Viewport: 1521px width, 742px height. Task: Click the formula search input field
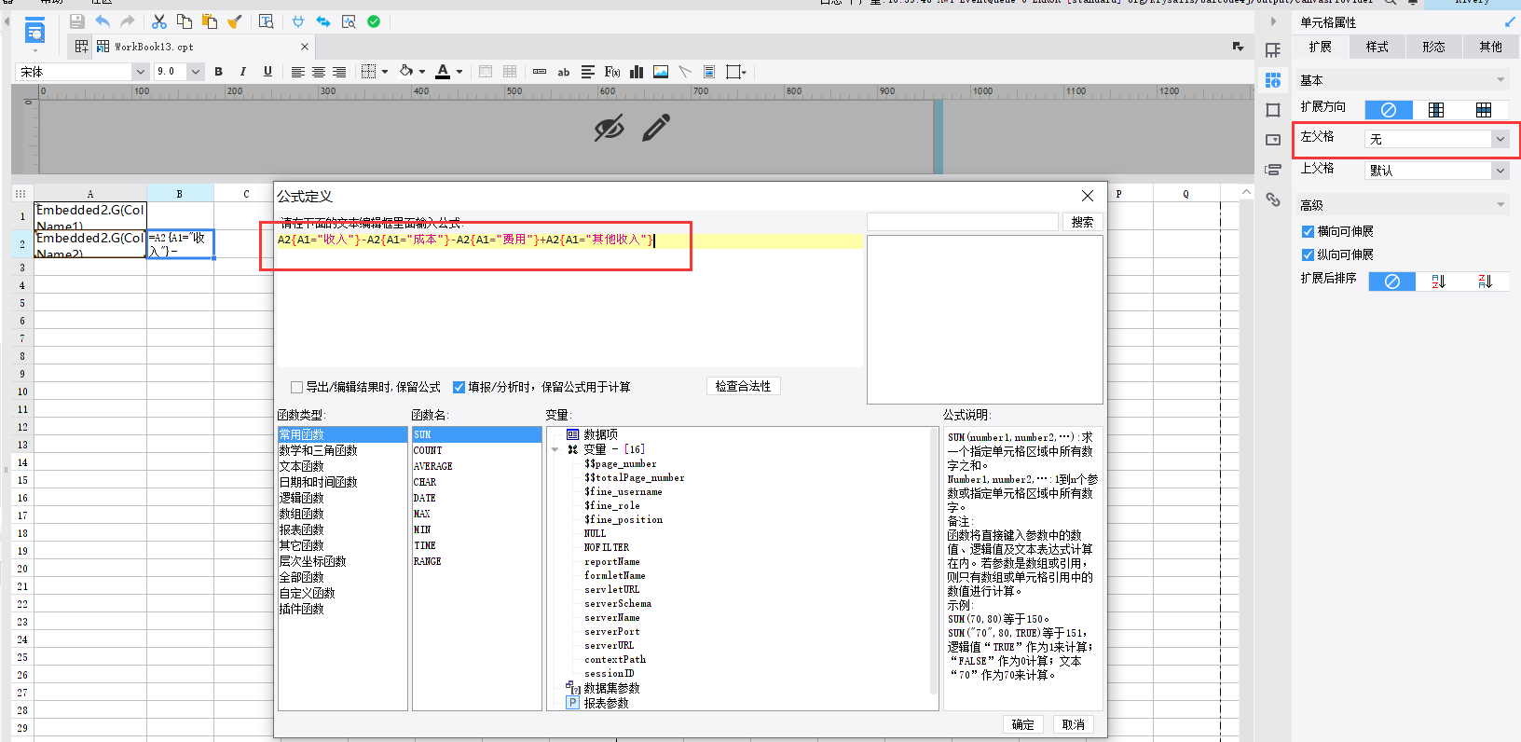tap(962, 222)
